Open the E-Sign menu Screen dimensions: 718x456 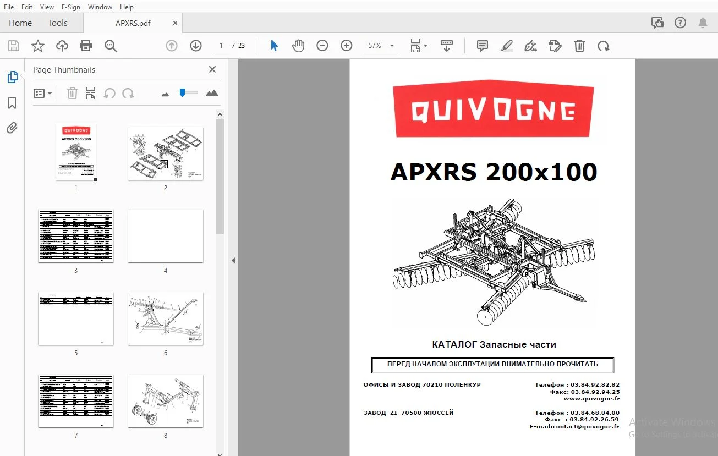coord(71,7)
